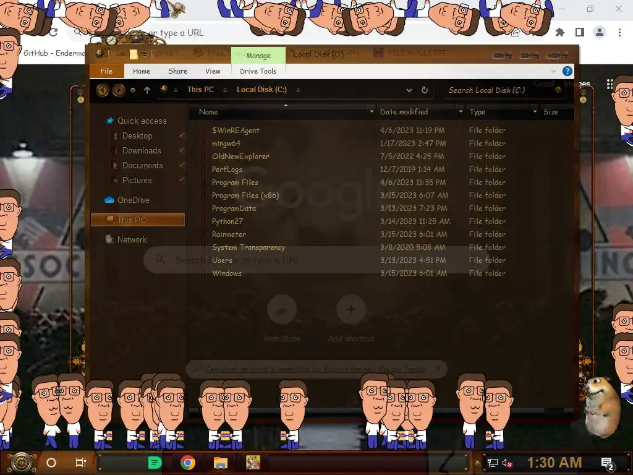Open the green chat app on taskbar
Viewport: 633px width, 475px height.
click(x=155, y=463)
